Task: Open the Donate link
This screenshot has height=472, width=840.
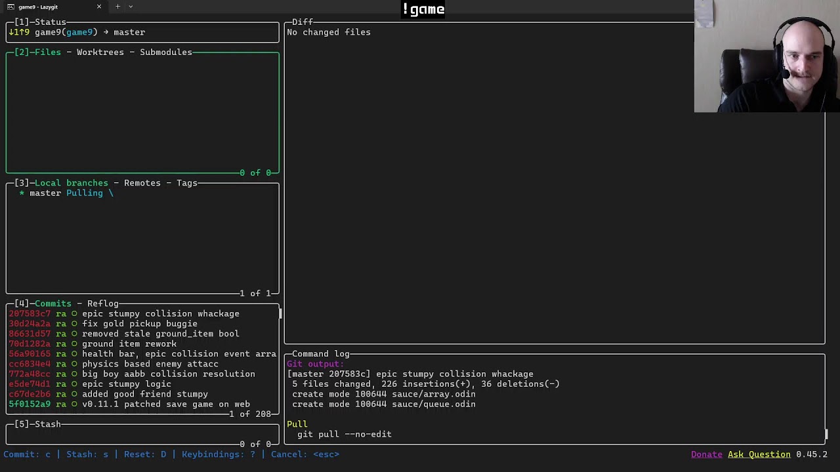Action: pyautogui.click(x=706, y=454)
